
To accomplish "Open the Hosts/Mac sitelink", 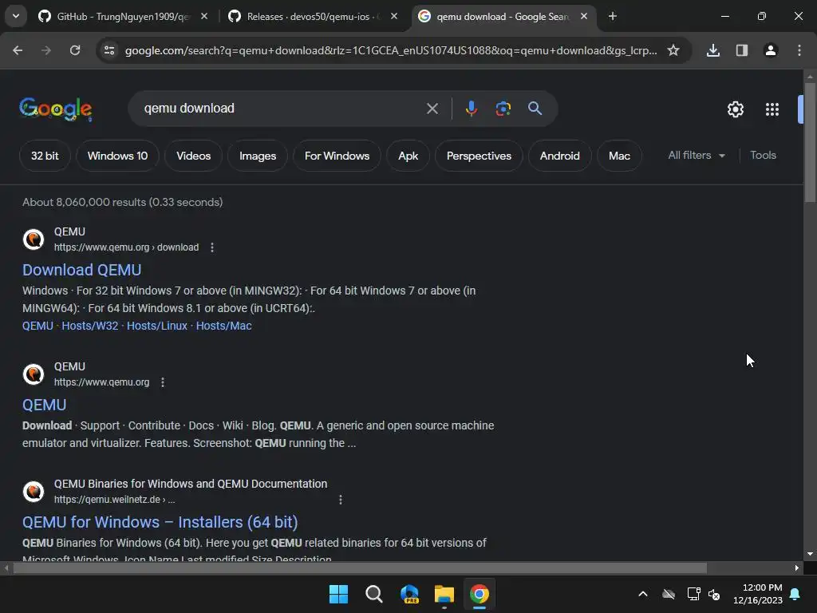I will tap(223, 326).
